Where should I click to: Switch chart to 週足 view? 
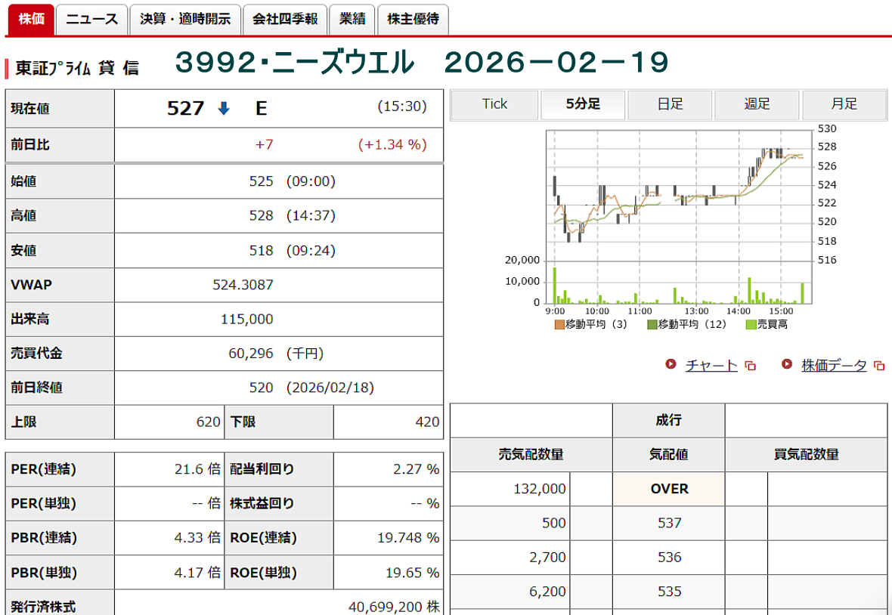(x=757, y=104)
